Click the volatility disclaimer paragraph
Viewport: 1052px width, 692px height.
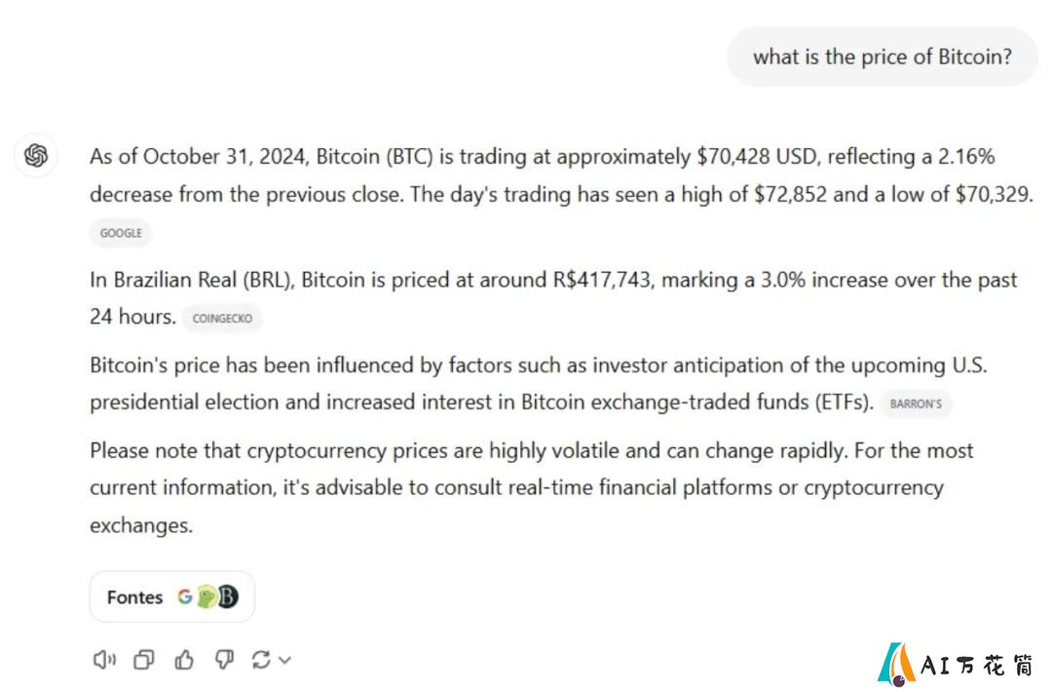pos(532,487)
